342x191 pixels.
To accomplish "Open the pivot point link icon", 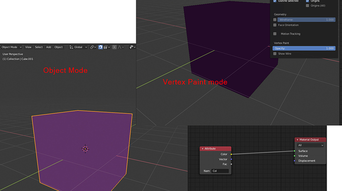I will tap(93, 47).
